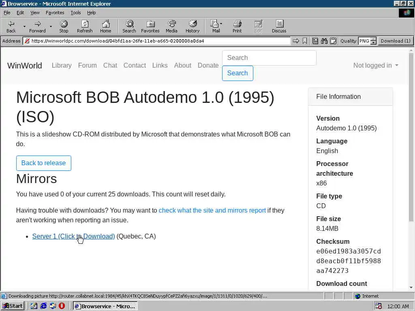Refresh the current page
The height and width of the screenshot is (311, 415).
click(85, 26)
